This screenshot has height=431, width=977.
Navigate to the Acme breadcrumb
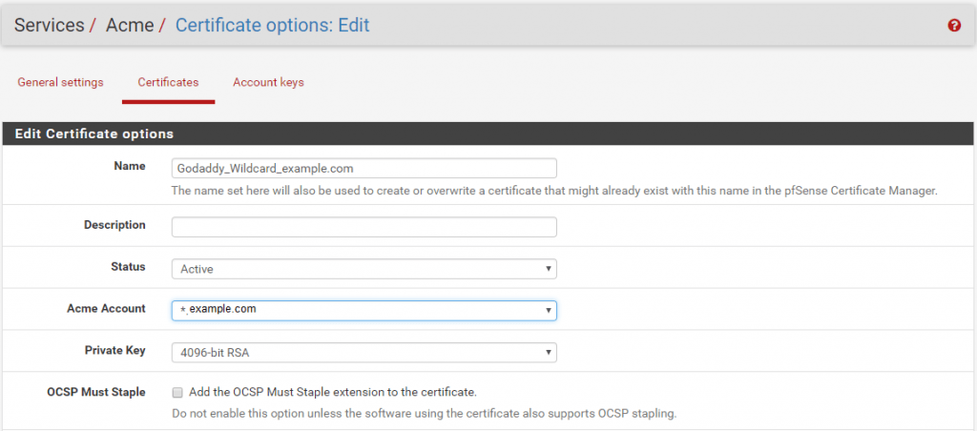[x=129, y=26]
